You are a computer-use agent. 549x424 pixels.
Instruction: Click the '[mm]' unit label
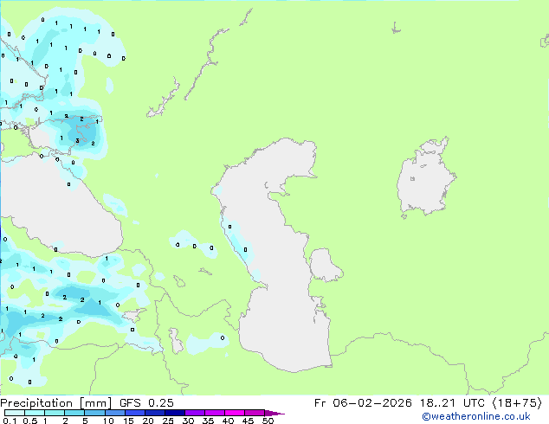click(95, 403)
